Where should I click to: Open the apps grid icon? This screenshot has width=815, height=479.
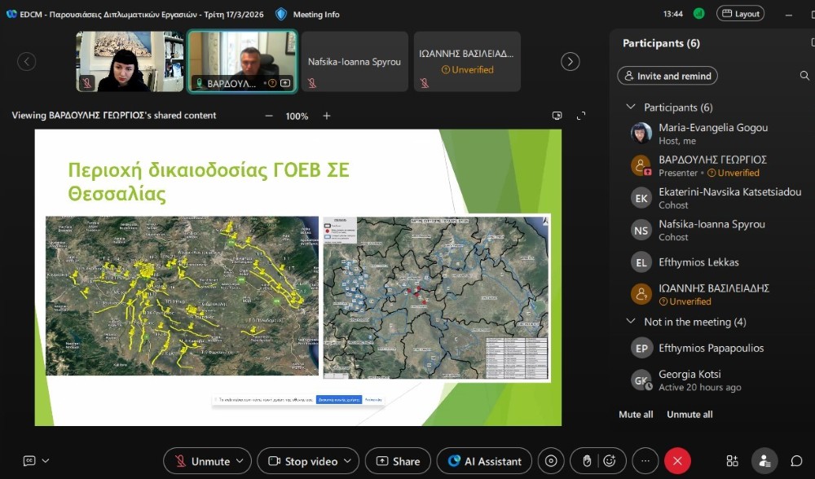(x=732, y=461)
